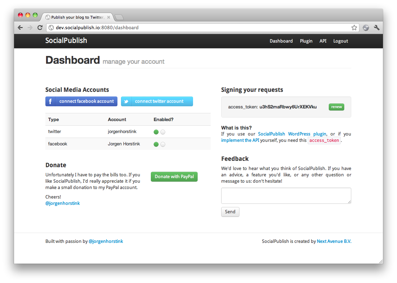Close the 'Publish your blog to Twitter' tab
Viewport: 397px width, 283px height.
[109, 17]
